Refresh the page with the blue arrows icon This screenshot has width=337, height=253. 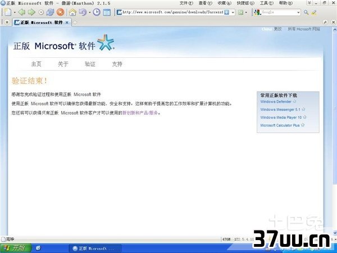[x=51, y=12]
